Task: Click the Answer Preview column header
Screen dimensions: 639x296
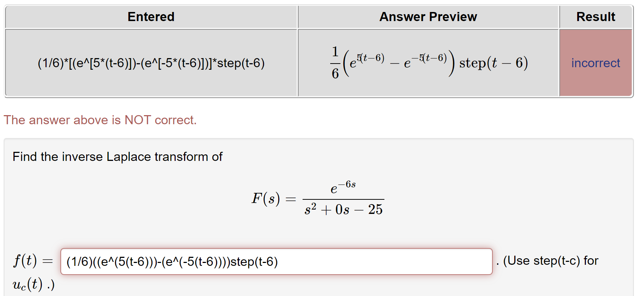Action: click(x=428, y=16)
